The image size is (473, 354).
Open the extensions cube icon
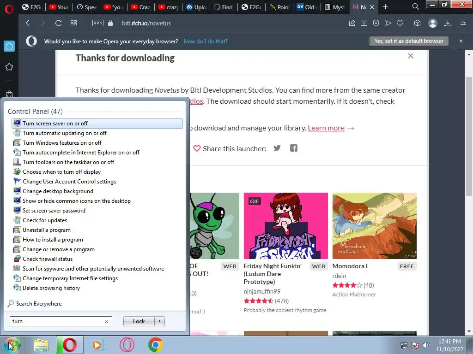417,23
